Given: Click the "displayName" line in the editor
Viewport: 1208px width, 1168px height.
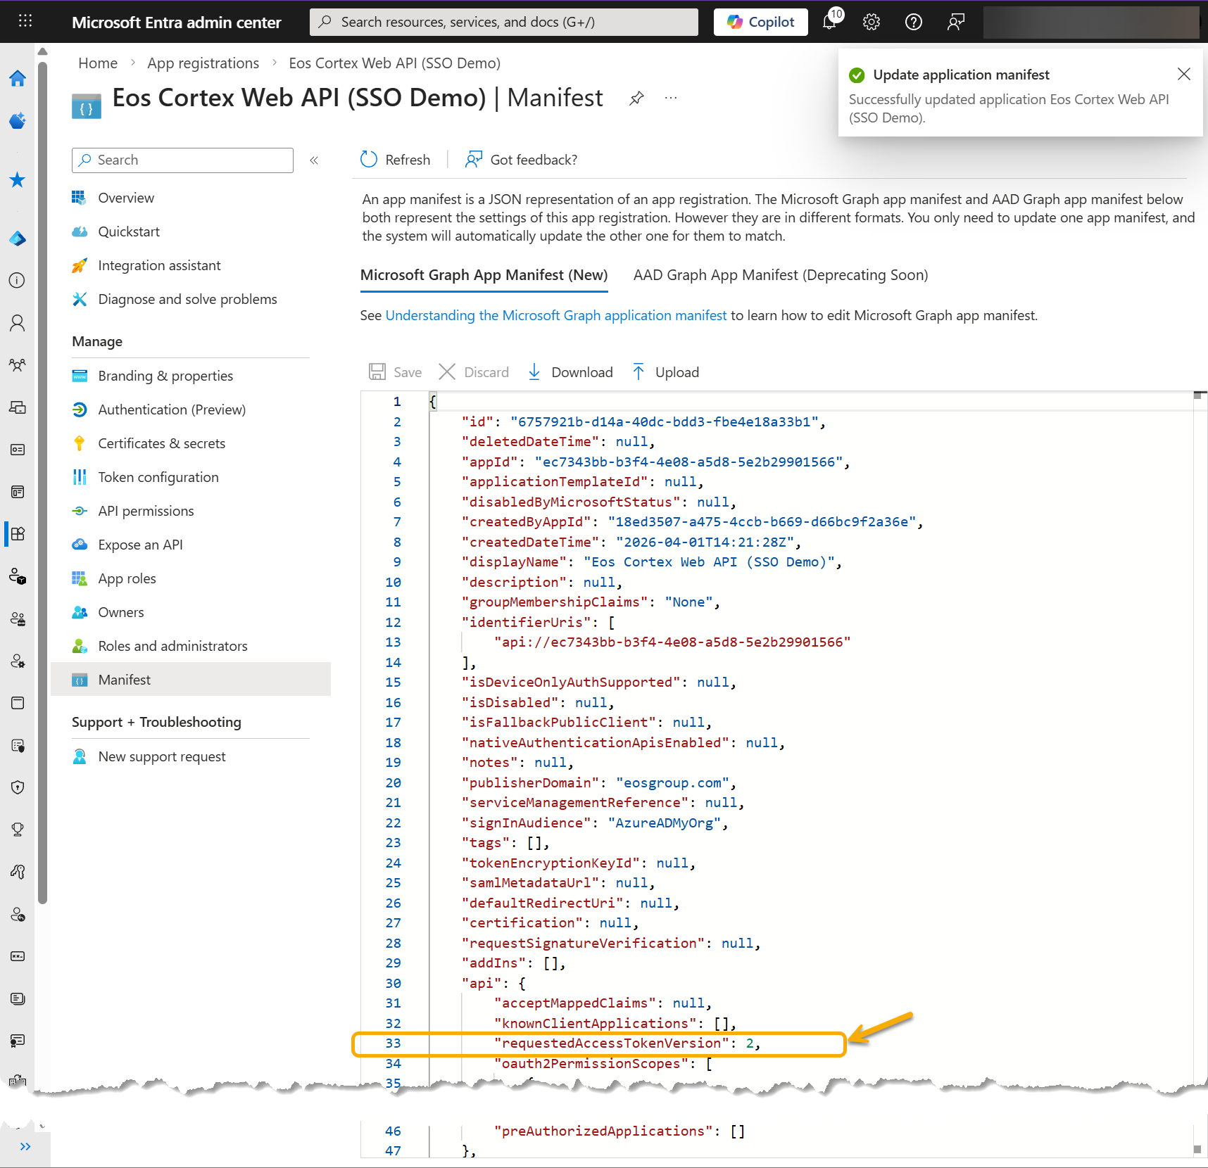Looking at the screenshot, I should point(652,562).
